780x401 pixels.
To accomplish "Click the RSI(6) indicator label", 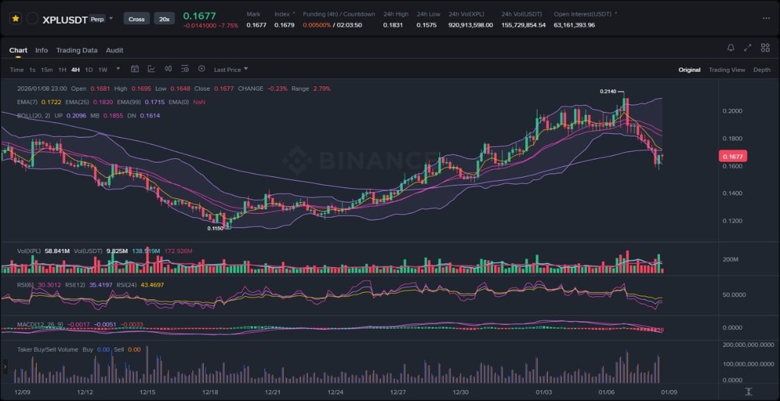I will [26, 285].
